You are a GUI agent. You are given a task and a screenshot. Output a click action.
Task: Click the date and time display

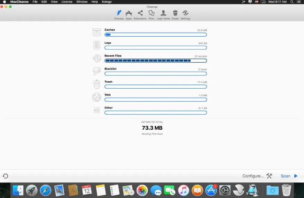point(277,2)
